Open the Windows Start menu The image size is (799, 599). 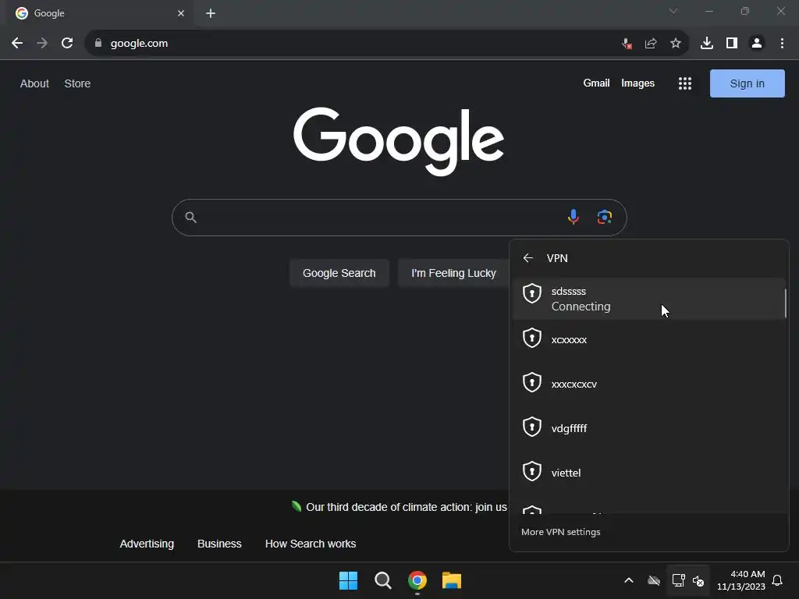click(x=349, y=580)
